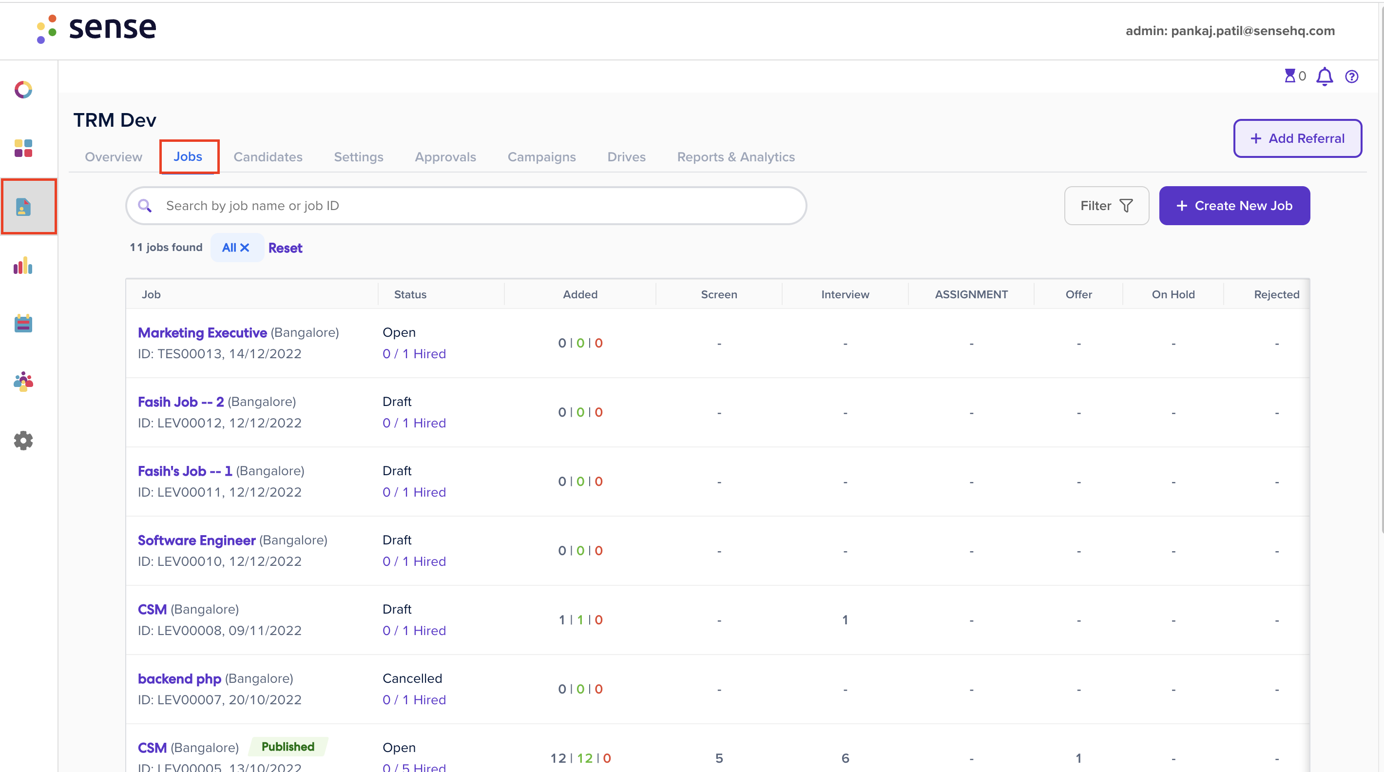Click the search magnifier icon
The height and width of the screenshot is (772, 1384).
coord(145,206)
